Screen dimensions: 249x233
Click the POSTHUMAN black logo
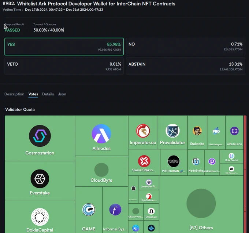pos(174,161)
